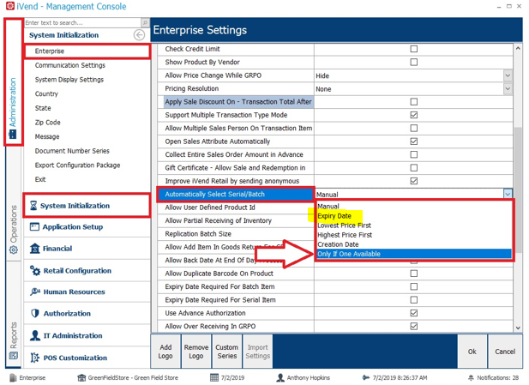Screen dimensions: 529x385
Task: Click the Import Settings button
Action: pos(258,352)
